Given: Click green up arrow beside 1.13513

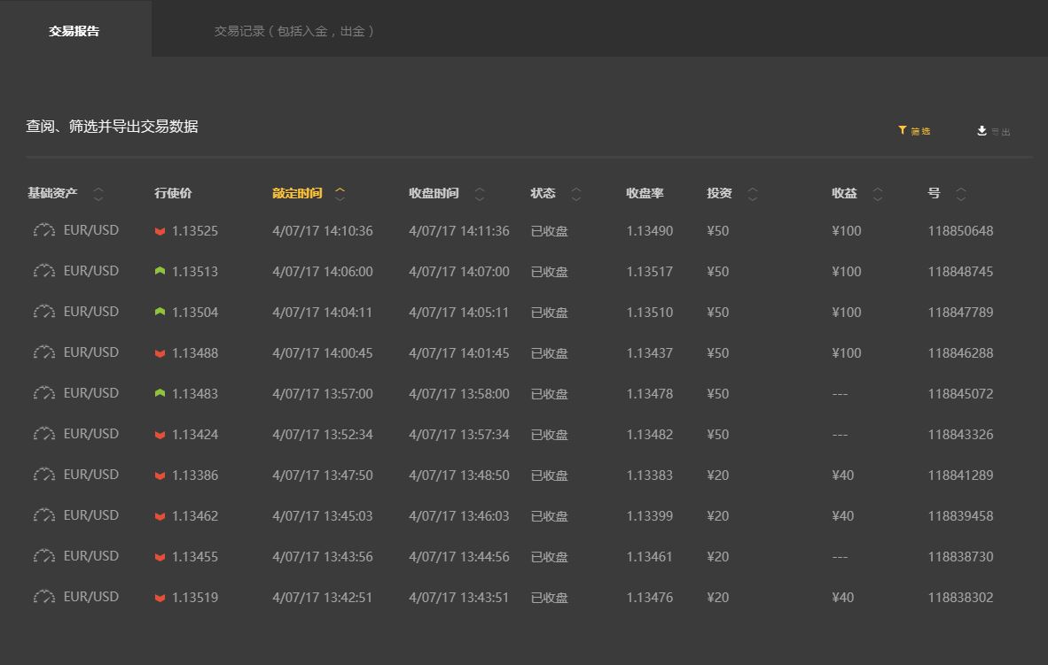Looking at the screenshot, I should pyautogui.click(x=160, y=272).
